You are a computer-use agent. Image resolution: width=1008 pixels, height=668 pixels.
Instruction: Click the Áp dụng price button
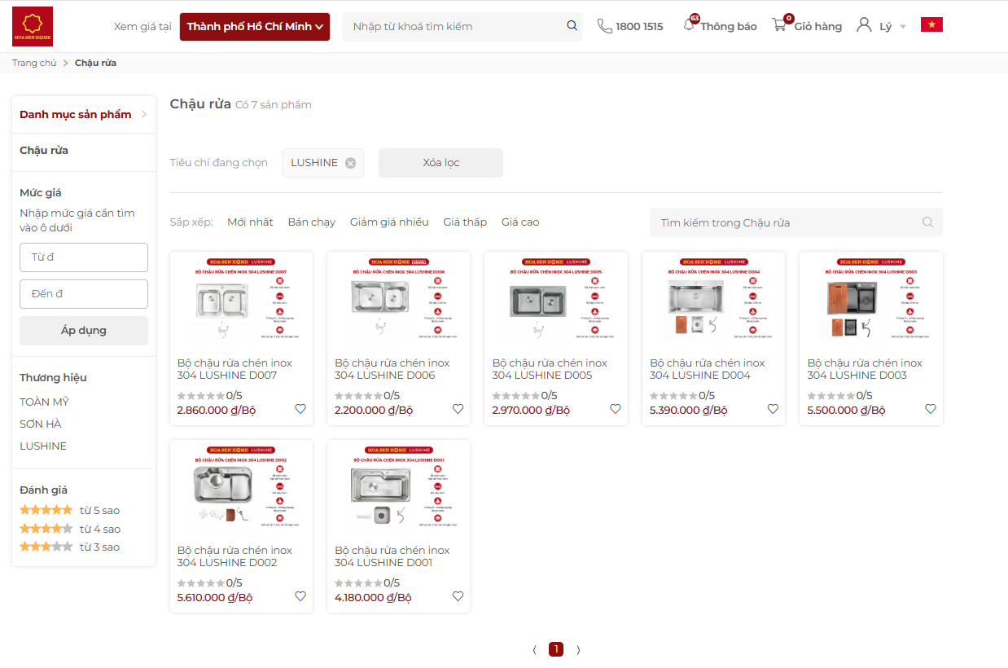pos(84,331)
